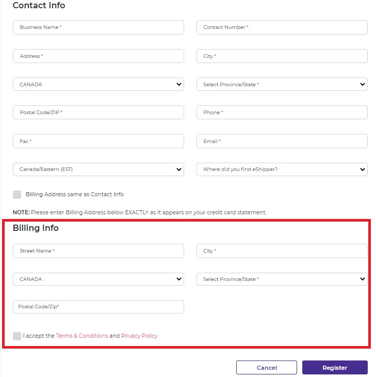Expand Billing Info Province/State dropdown
Viewport: 376px width, 377px height.
pos(282,279)
